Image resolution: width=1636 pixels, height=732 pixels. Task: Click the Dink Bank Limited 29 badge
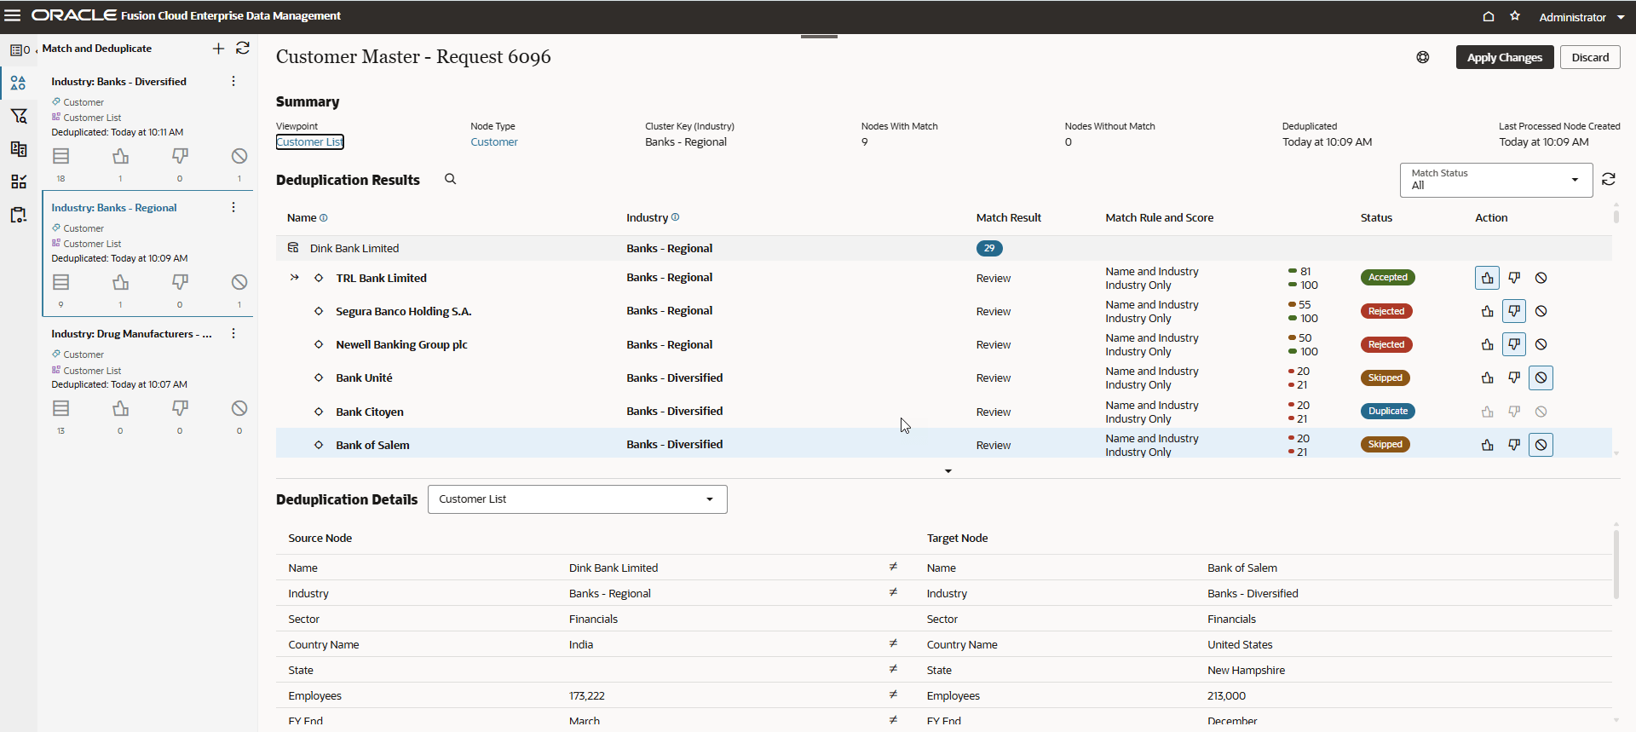click(x=989, y=249)
